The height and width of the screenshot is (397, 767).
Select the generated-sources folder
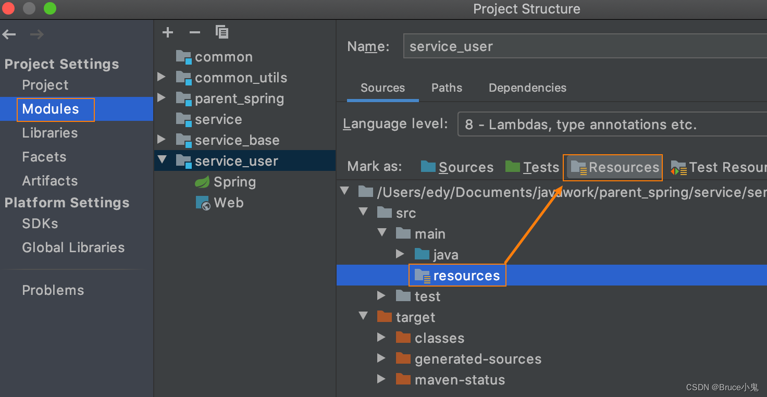tap(478, 359)
